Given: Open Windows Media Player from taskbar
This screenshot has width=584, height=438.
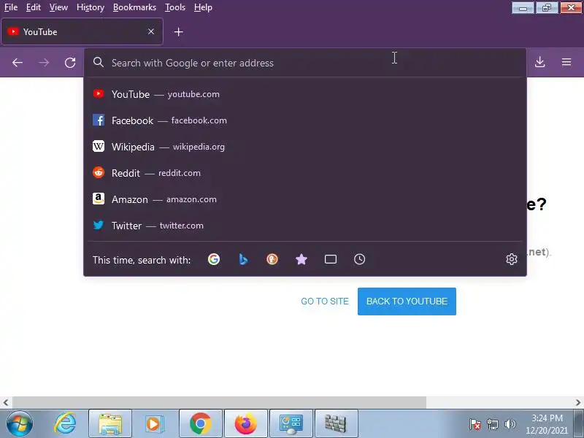Looking at the screenshot, I should 153,424.
